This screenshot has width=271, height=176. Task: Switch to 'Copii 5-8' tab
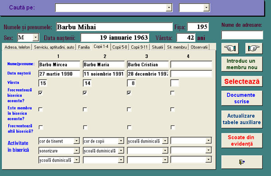point(120,47)
